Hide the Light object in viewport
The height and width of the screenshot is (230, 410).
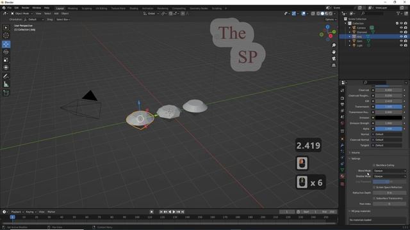click(401, 45)
